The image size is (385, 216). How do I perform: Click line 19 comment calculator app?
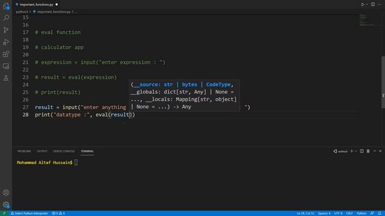pyautogui.click(x=59, y=47)
